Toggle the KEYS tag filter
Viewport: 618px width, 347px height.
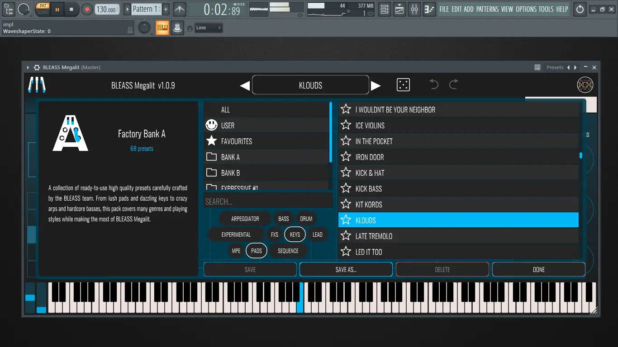coord(295,234)
